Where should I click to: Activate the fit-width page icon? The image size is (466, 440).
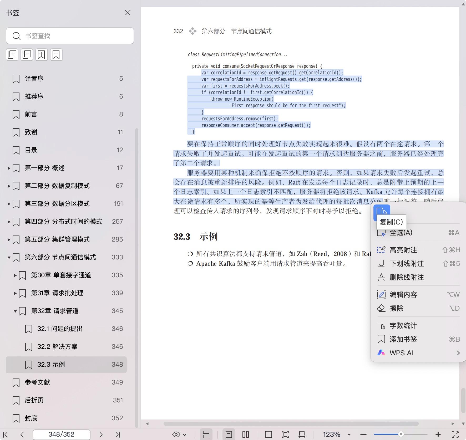point(302,434)
